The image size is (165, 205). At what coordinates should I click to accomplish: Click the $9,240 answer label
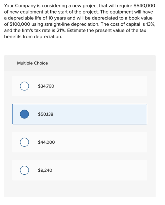[x=45, y=170]
